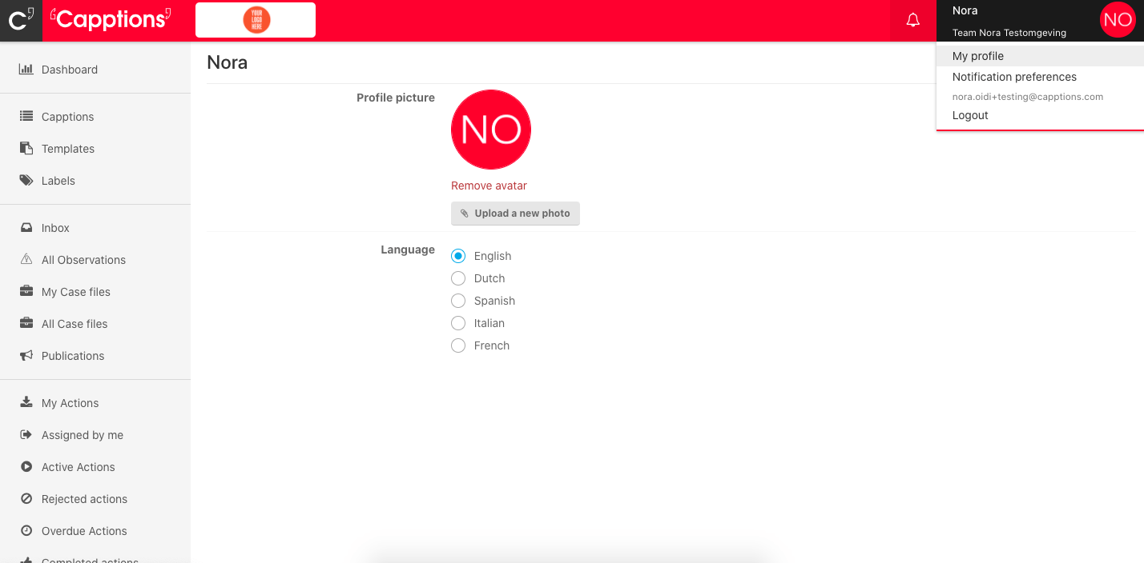This screenshot has height=563, width=1144.
Task: Click the NO user avatar in header
Action: pyautogui.click(x=1118, y=21)
